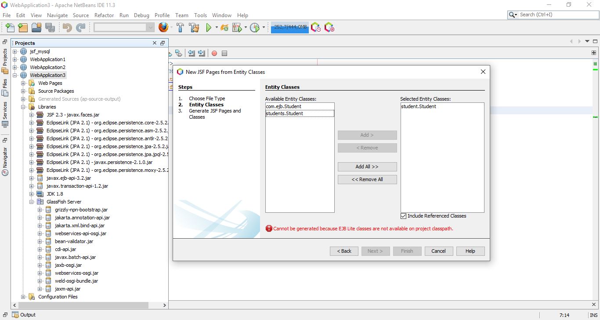Close the New JSF Pages dialog
Screen dimensions: 600x320
(483, 72)
